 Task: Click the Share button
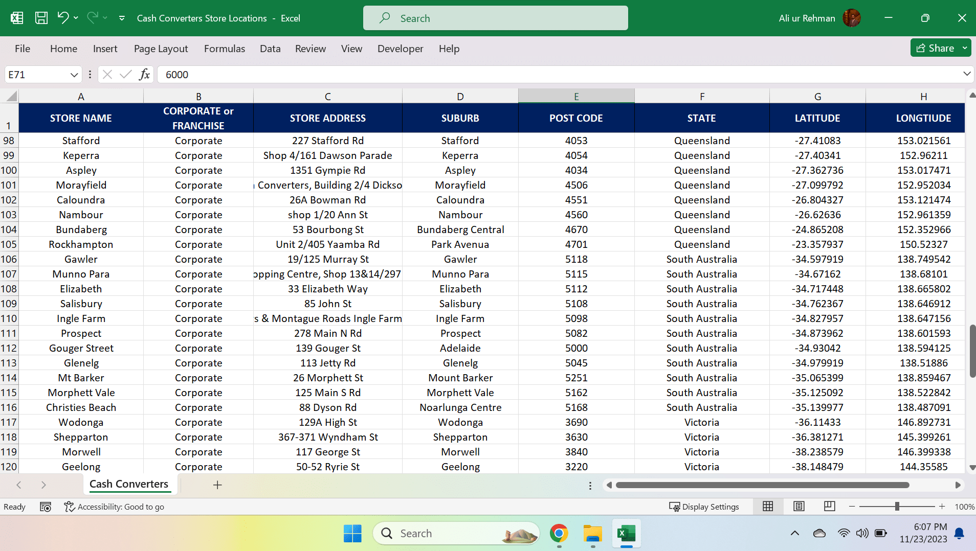click(935, 48)
